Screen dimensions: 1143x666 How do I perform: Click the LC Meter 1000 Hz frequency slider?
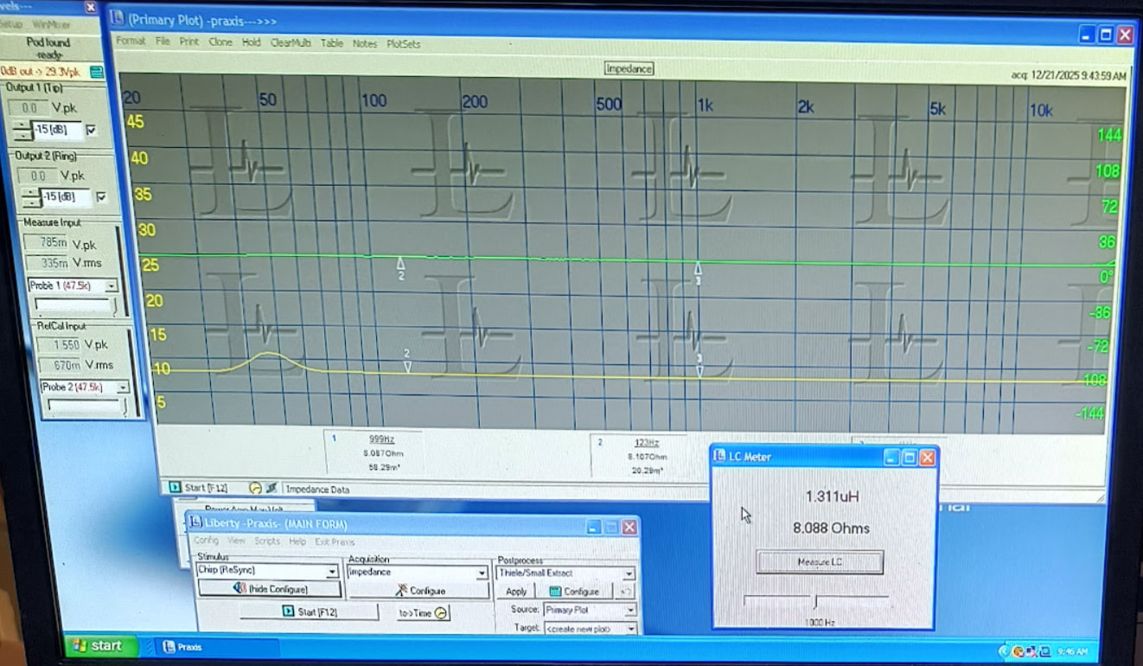(815, 600)
